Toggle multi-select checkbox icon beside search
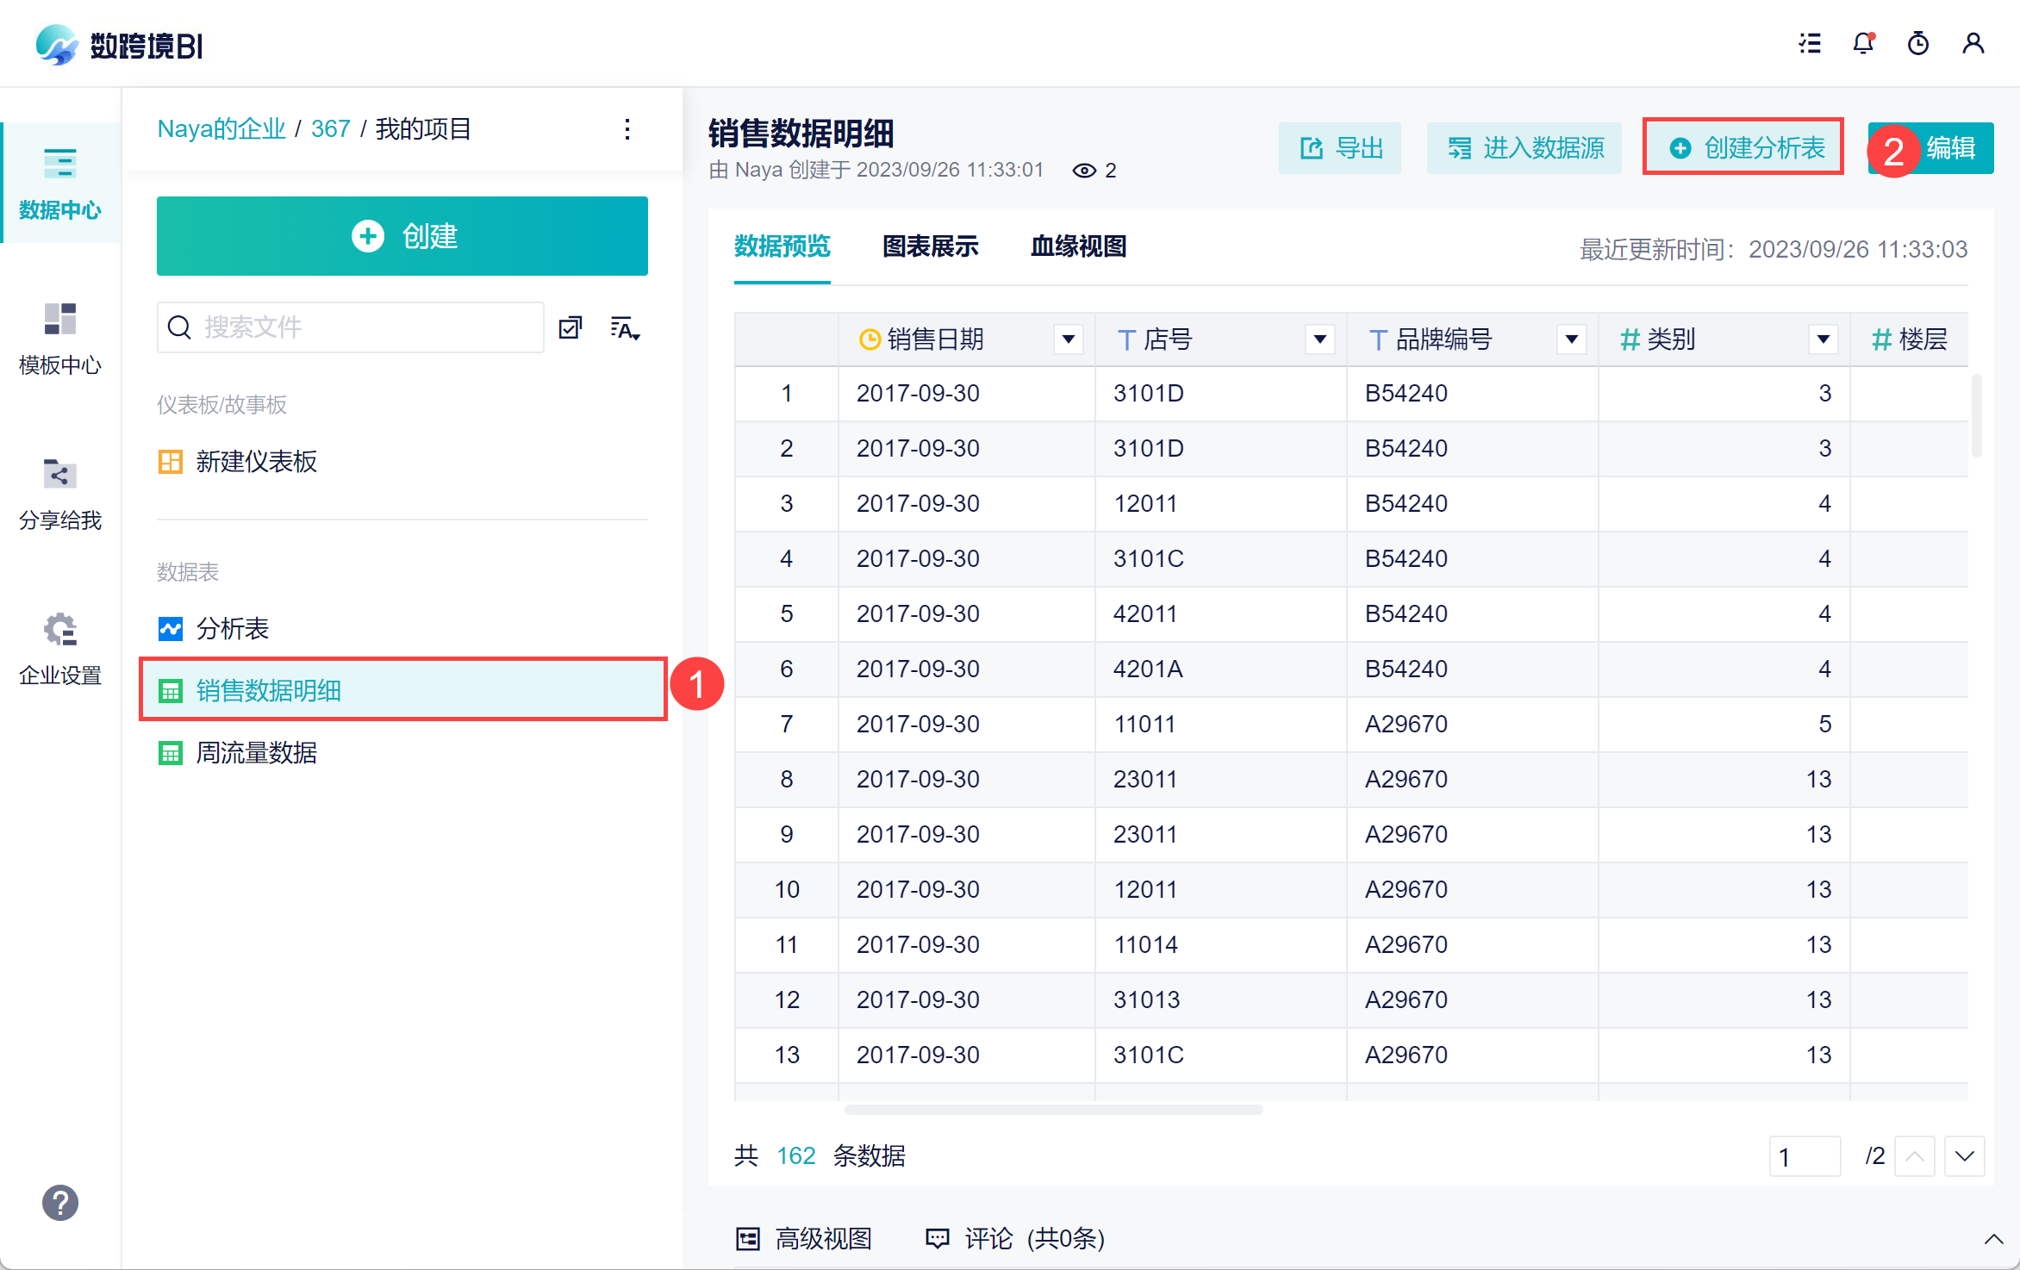 570,327
